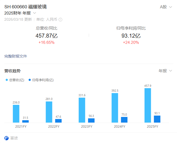The height and width of the screenshot is (143, 177).
Task: Click the 2025FY axis label
Action: [152, 127]
